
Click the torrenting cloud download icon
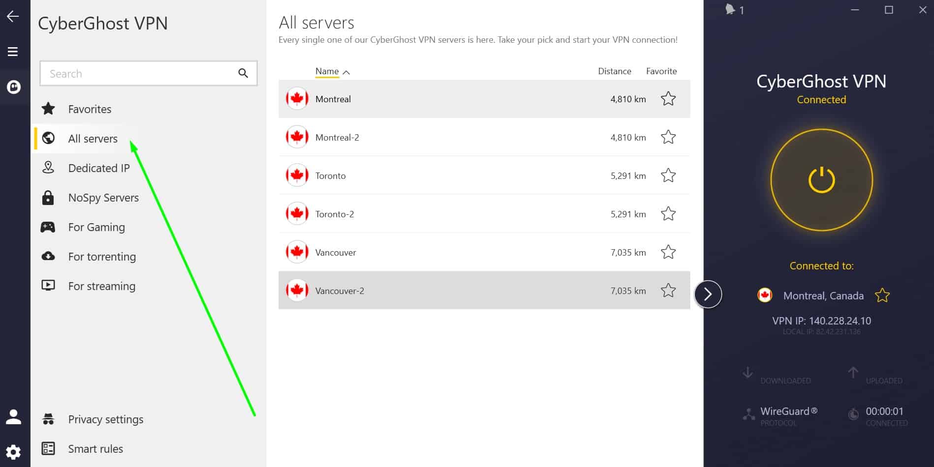48,256
